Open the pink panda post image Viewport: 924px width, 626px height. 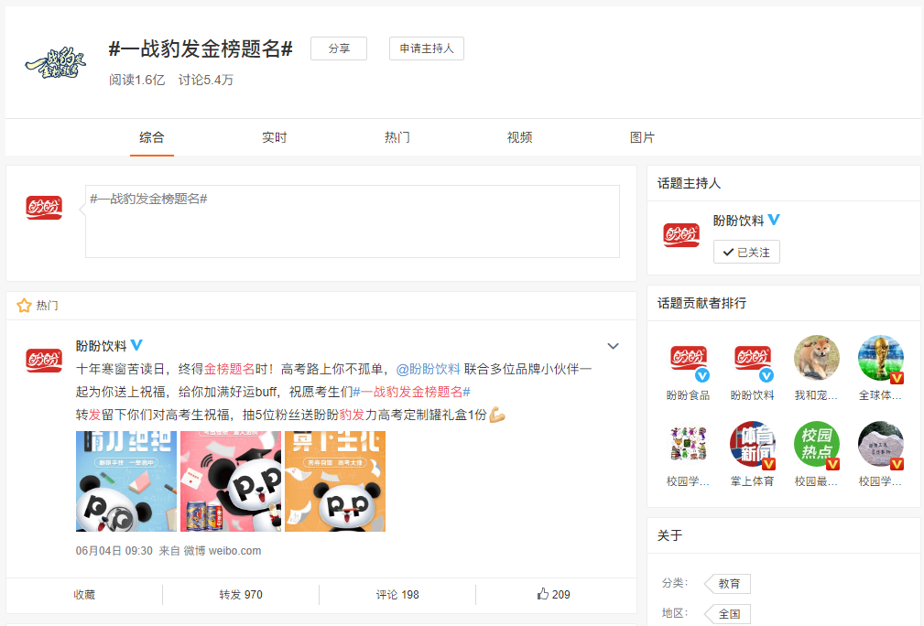(x=231, y=481)
